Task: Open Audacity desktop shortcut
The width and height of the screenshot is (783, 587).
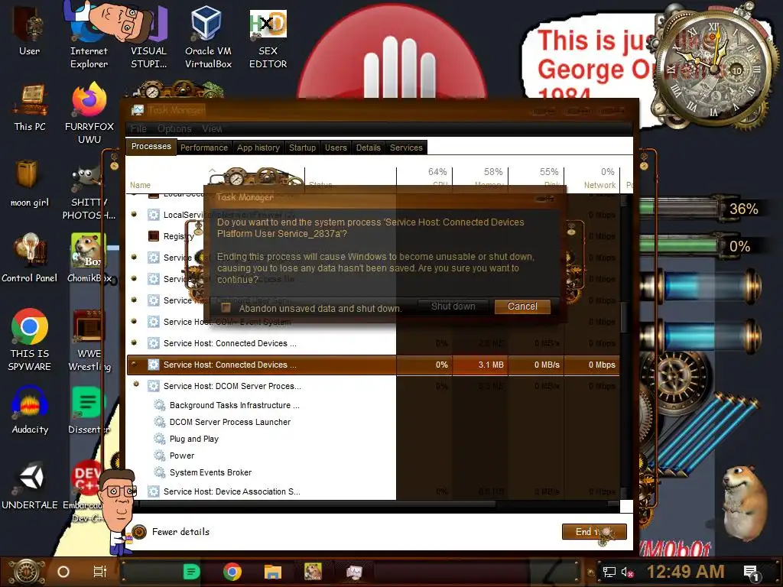Action: pyautogui.click(x=30, y=410)
